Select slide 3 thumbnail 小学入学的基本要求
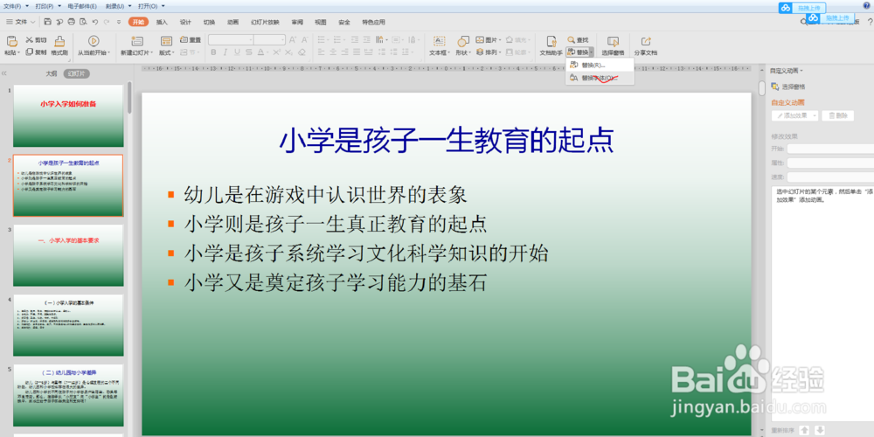The width and height of the screenshot is (874, 437). tap(68, 255)
